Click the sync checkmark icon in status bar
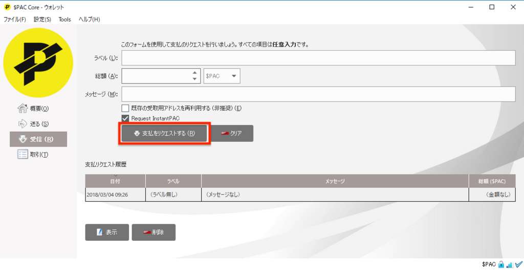This screenshot has height=270, width=524. [518, 264]
